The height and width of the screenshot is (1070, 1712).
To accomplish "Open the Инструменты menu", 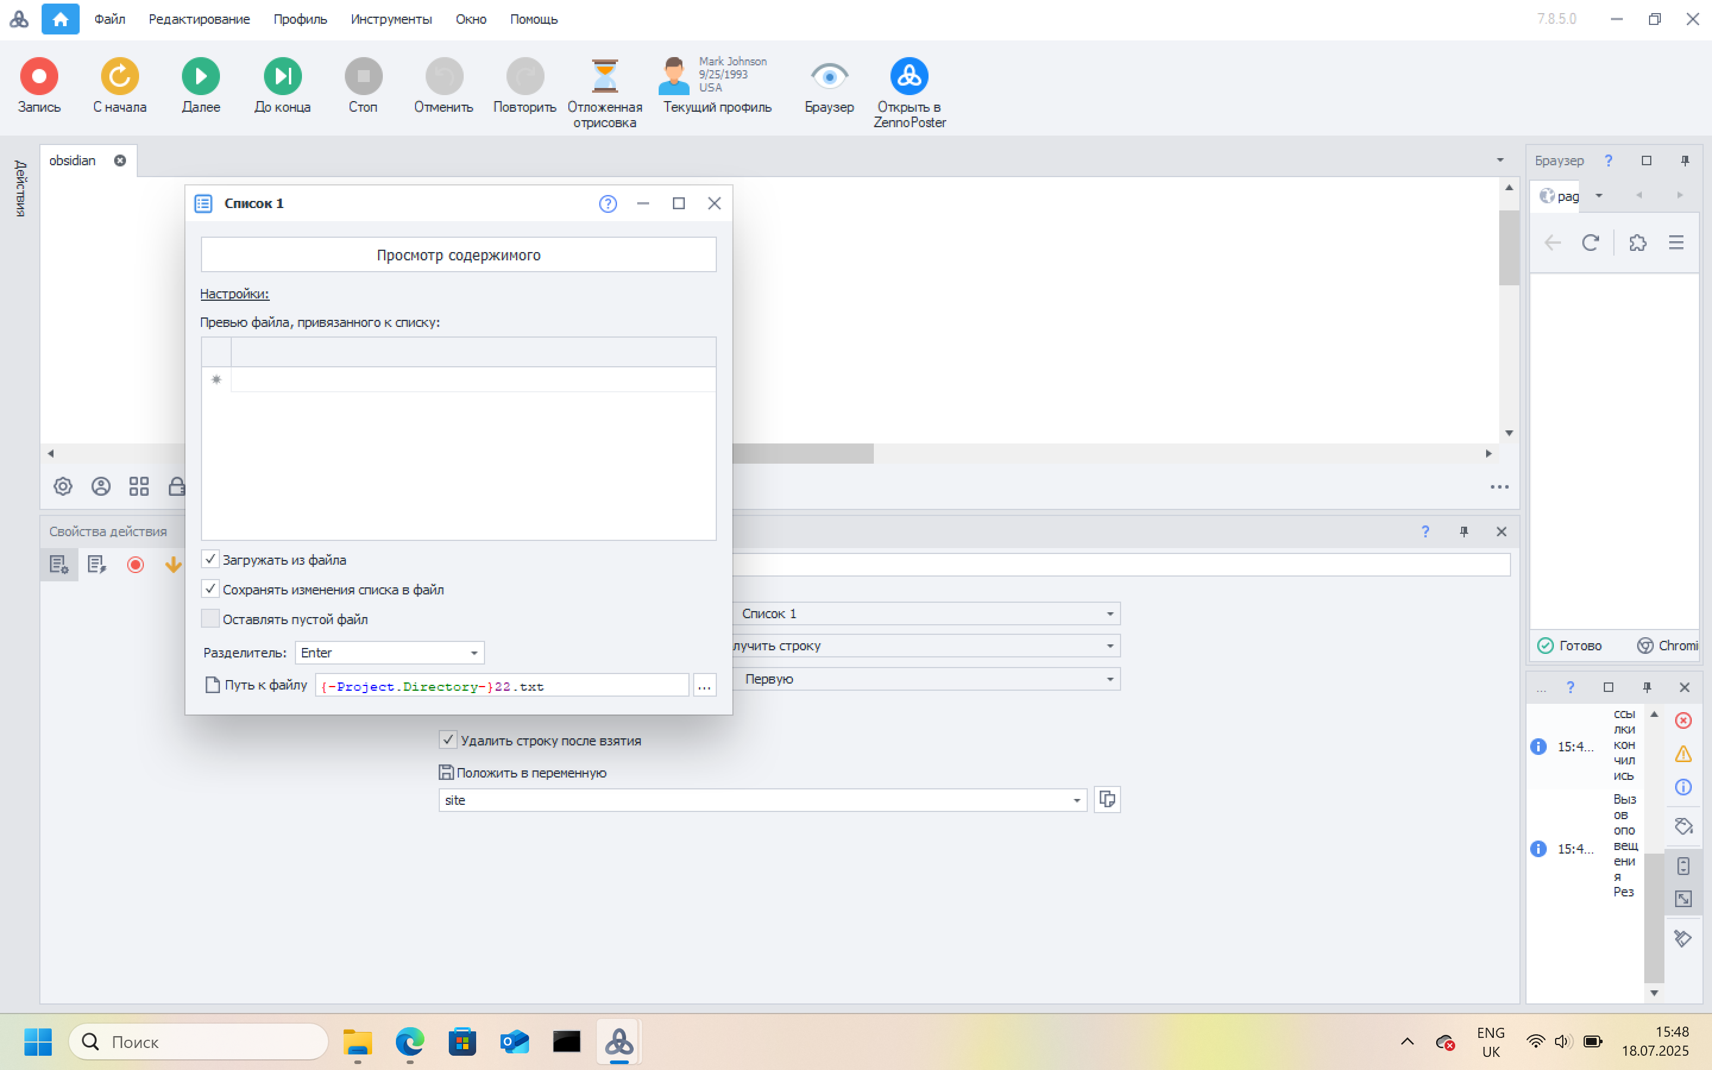I will [391, 19].
